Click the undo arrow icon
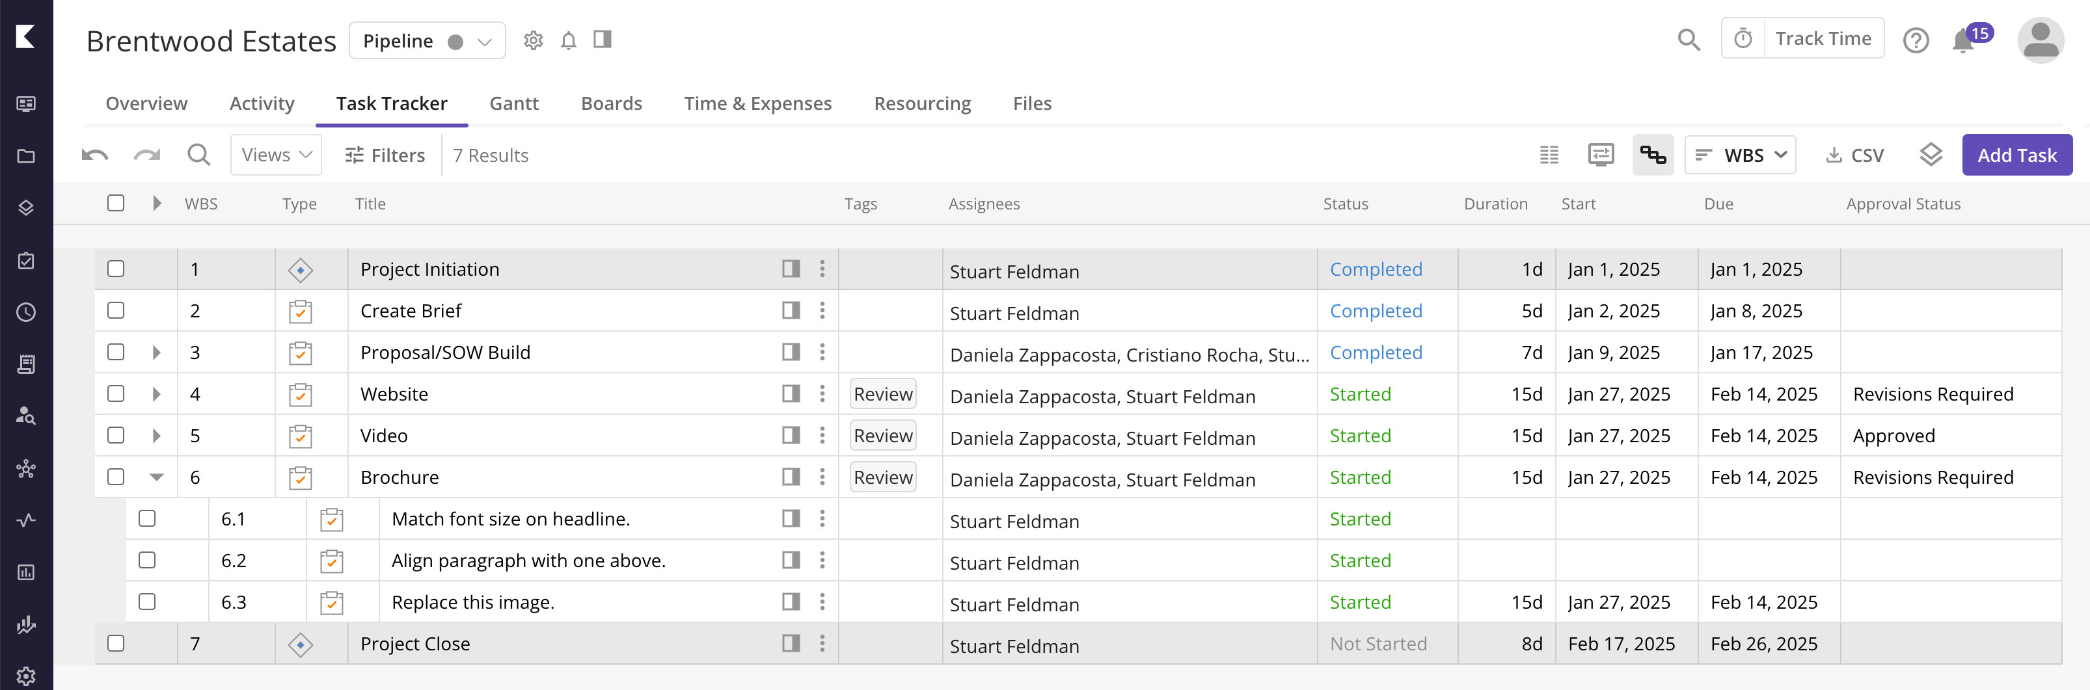The width and height of the screenshot is (2090, 690). 95,155
